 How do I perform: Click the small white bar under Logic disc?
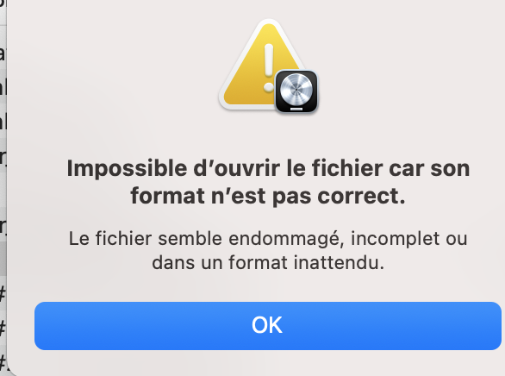pos(296,109)
